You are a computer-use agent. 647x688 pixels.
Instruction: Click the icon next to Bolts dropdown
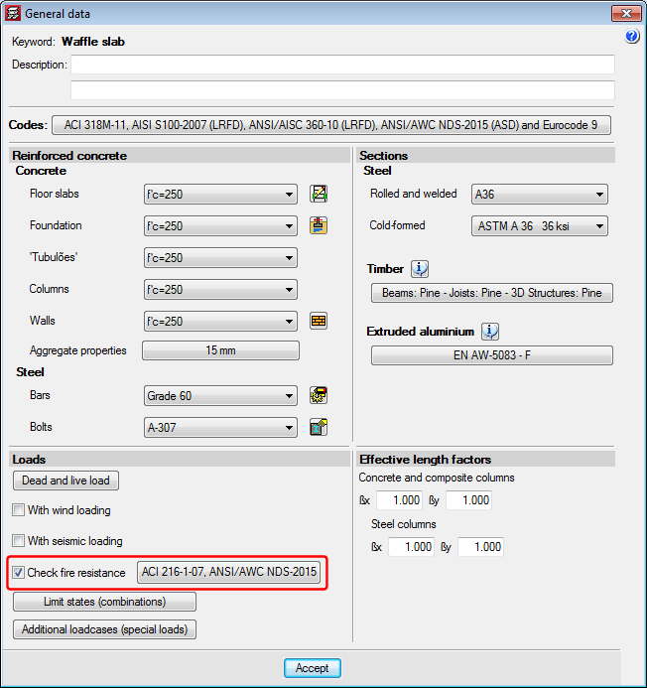pyautogui.click(x=319, y=427)
